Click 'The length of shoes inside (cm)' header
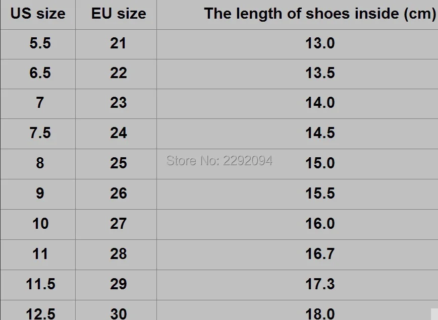 point(319,14)
